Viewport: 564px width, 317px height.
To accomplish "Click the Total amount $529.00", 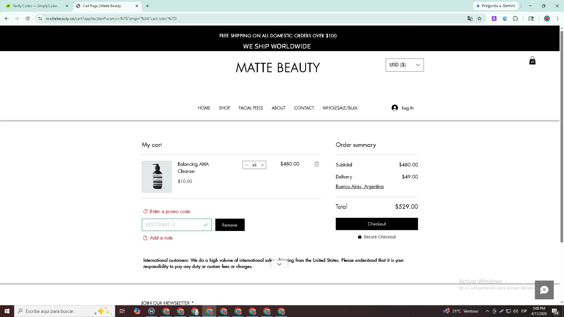I will [406, 207].
